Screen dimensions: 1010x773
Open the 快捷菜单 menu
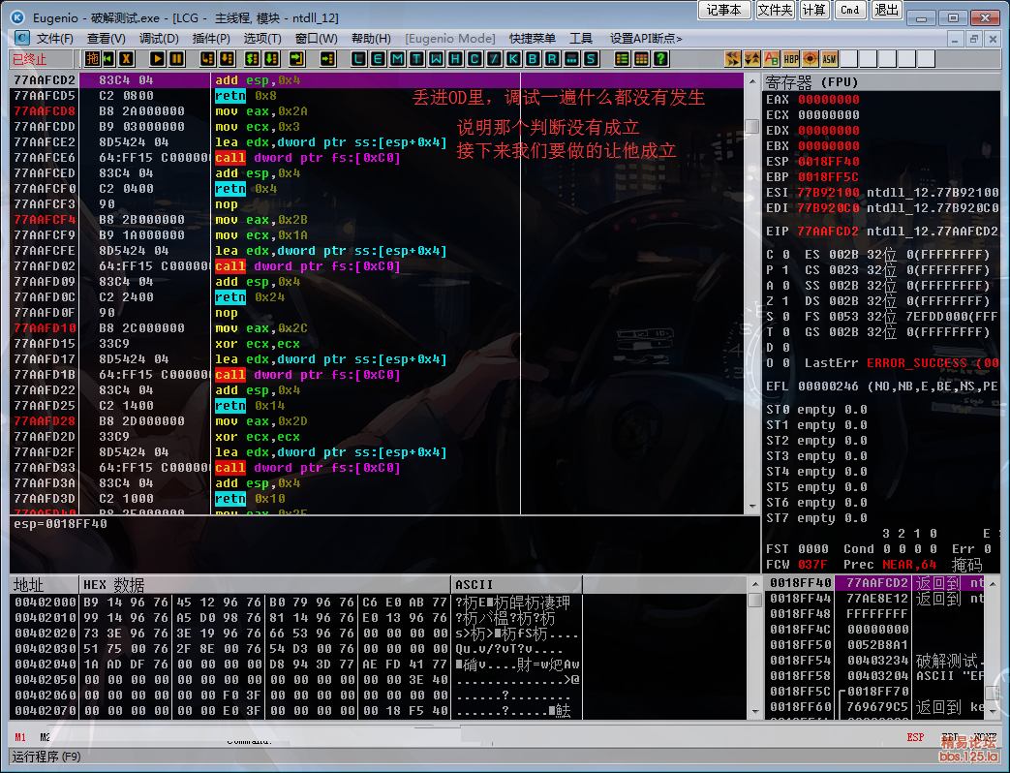tap(532, 39)
